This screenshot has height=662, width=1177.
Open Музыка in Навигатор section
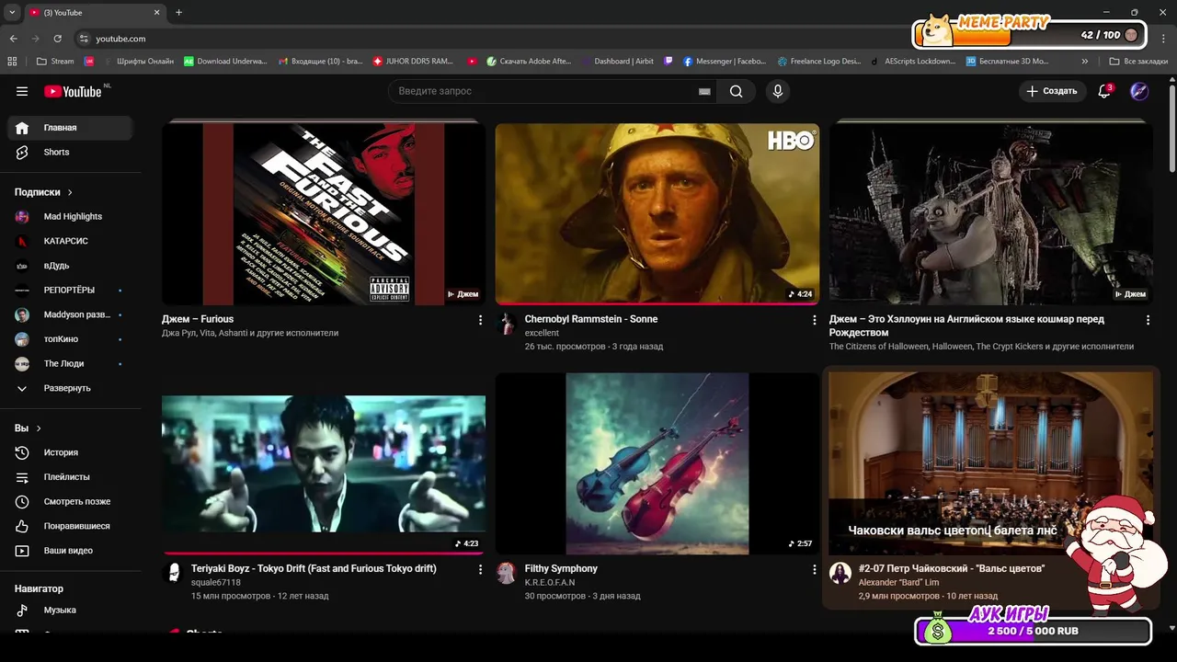tap(70, 610)
